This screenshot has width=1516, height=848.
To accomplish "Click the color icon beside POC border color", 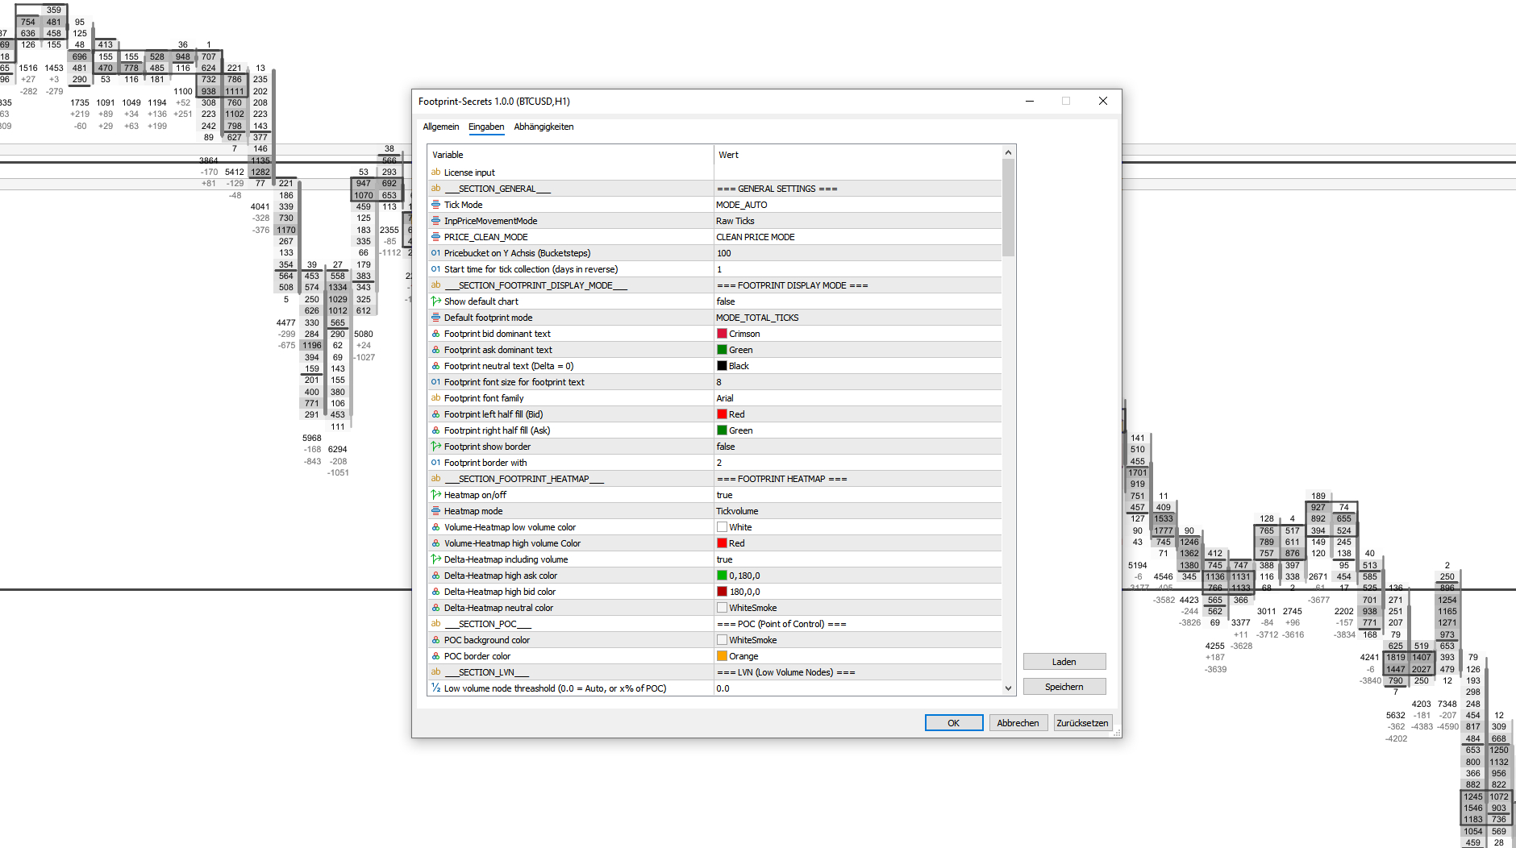I will [435, 656].
